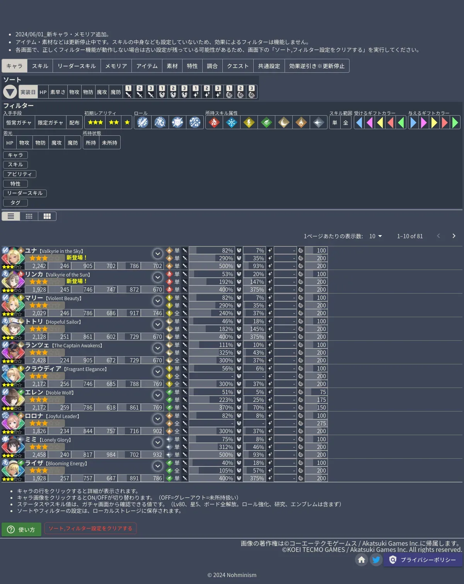Expand details for ミミ row
The image size is (464, 584).
(158, 442)
